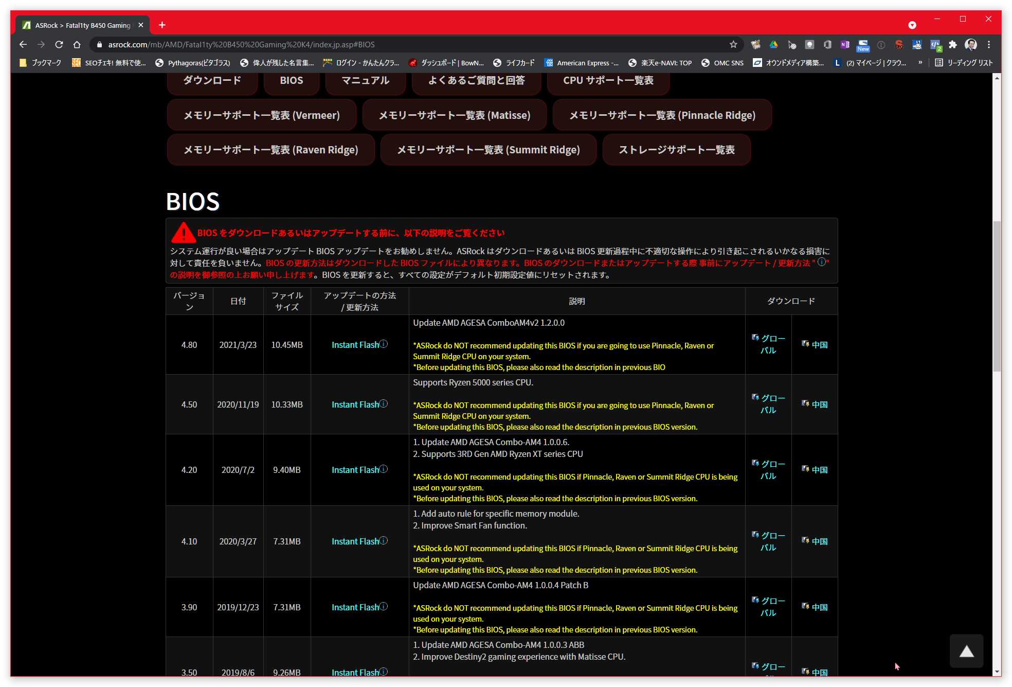Click info icon in red BIOS warning text
Screen dimensions: 1012x687
(x=822, y=262)
